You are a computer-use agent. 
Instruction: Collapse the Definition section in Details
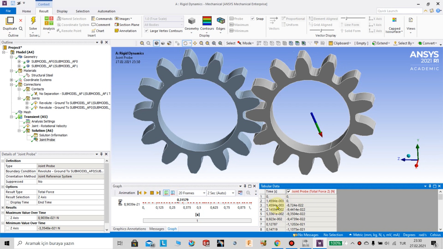pos(3,161)
